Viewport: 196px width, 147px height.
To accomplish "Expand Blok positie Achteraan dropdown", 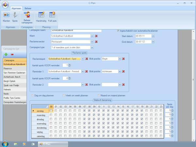I will pyautogui.click(x=120, y=71).
